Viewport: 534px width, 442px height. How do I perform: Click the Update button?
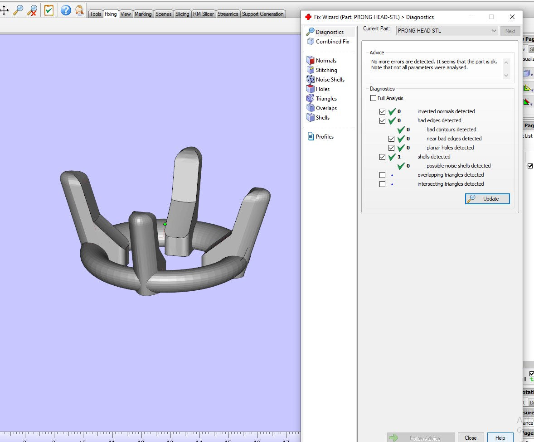pyautogui.click(x=487, y=199)
